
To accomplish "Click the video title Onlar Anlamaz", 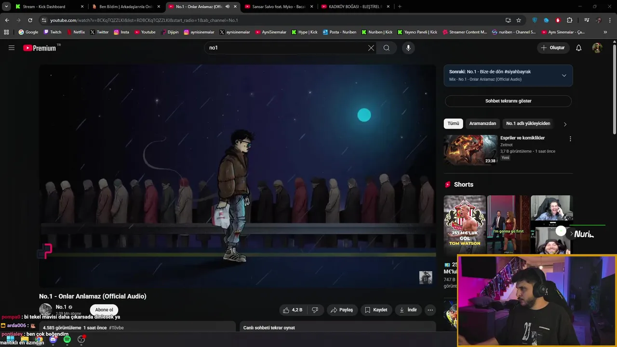I will 93,296.
